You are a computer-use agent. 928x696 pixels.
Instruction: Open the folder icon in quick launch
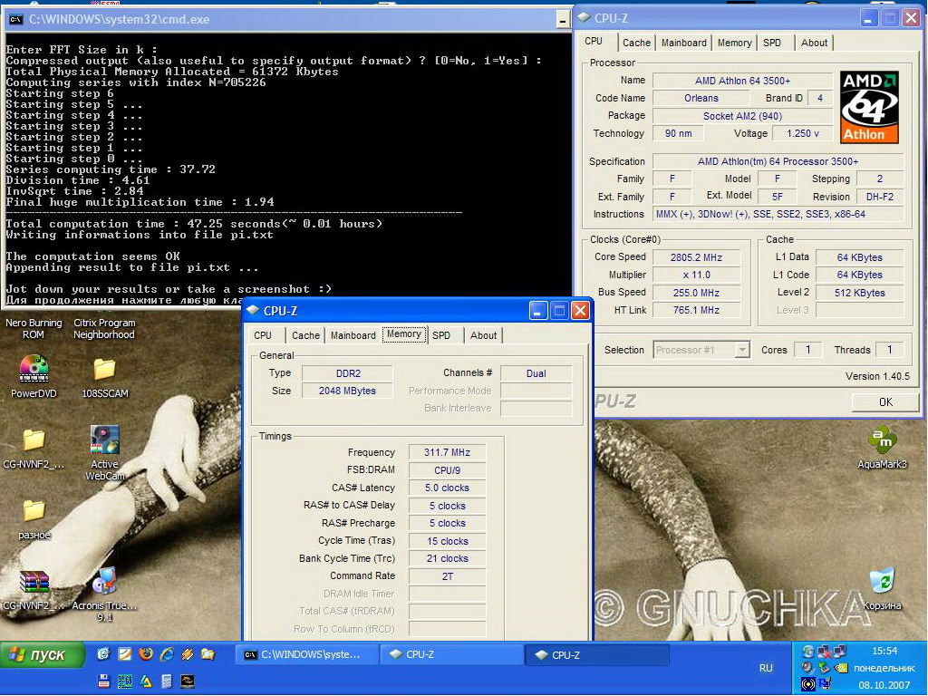[208, 654]
